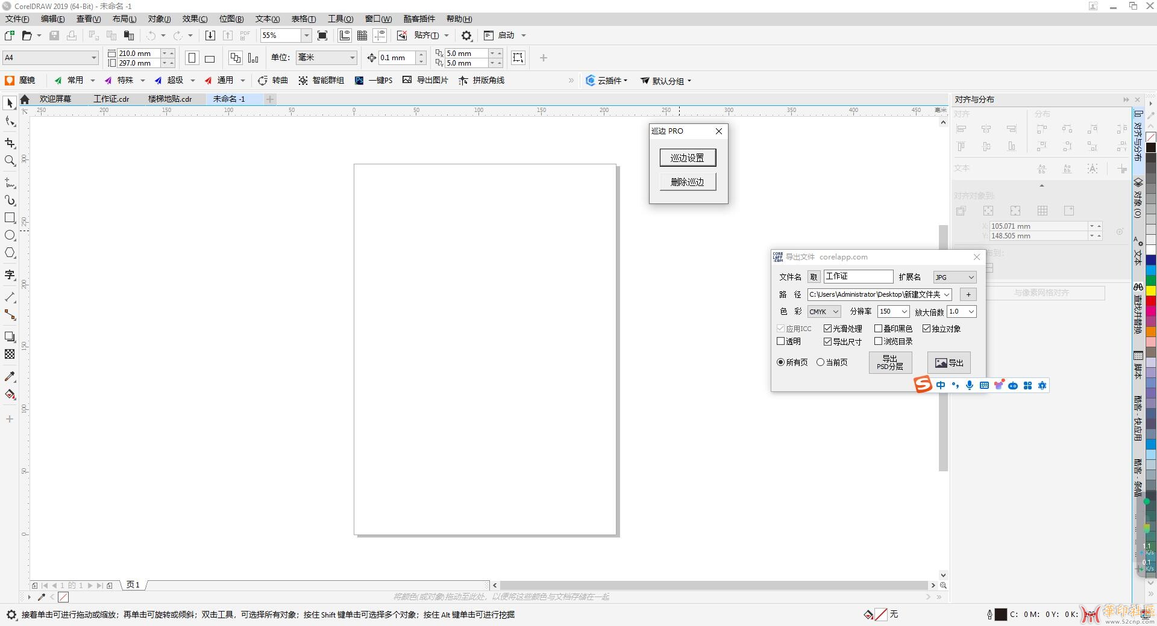Toggle the 光滑处理 checkbox
The image size is (1157, 626).
point(827,329)
